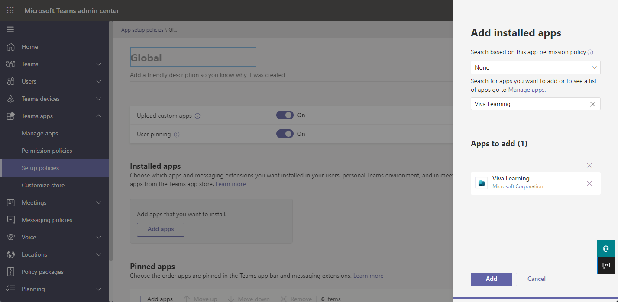
Task: Select the Home icon in the sidebar
Action: point(10,46)
